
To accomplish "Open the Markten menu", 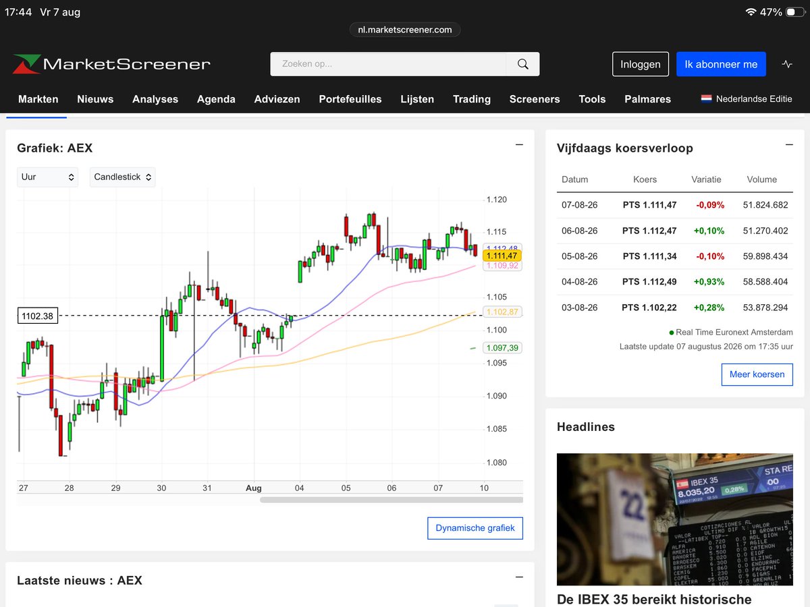I will click(x=38, y=99).
